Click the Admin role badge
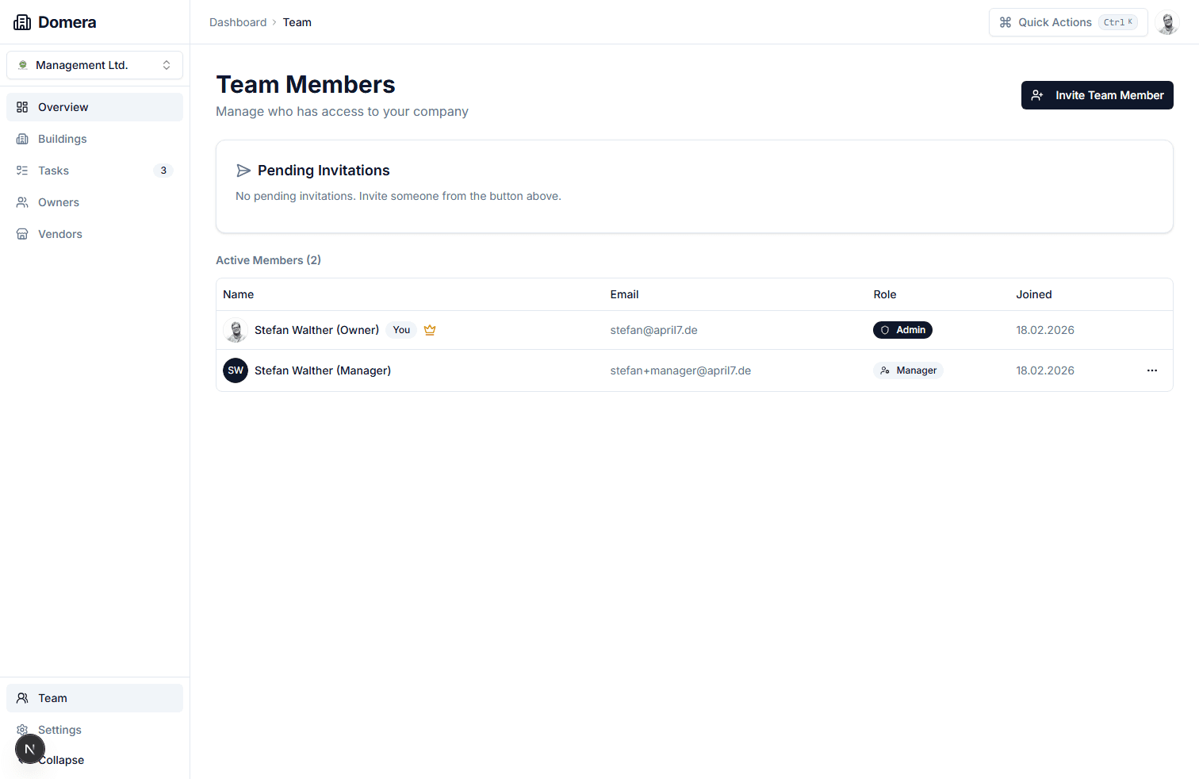 tap(902, 329)
